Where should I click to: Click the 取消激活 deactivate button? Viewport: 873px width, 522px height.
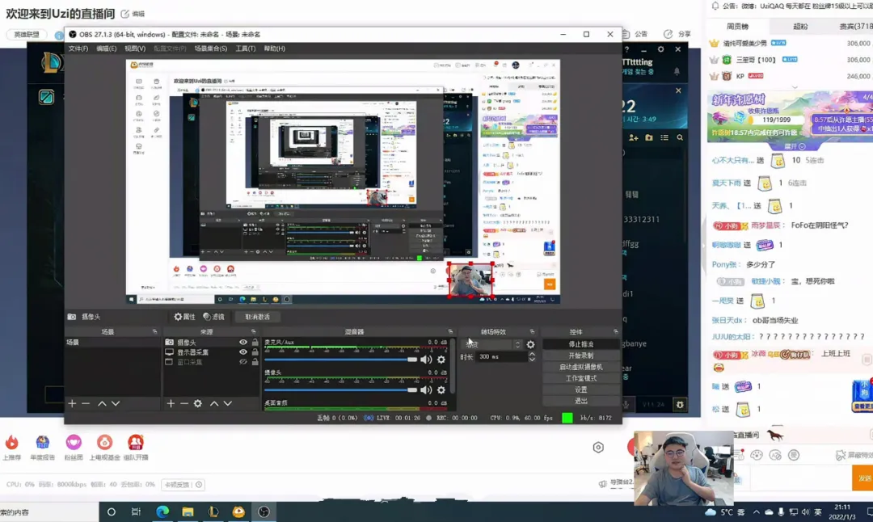click(257, 317)
